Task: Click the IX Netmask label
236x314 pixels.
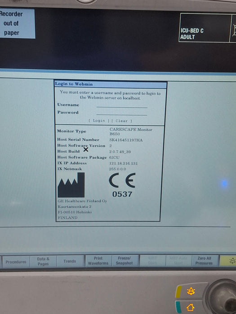Action: pyautogui.click(x=70, y=169)
